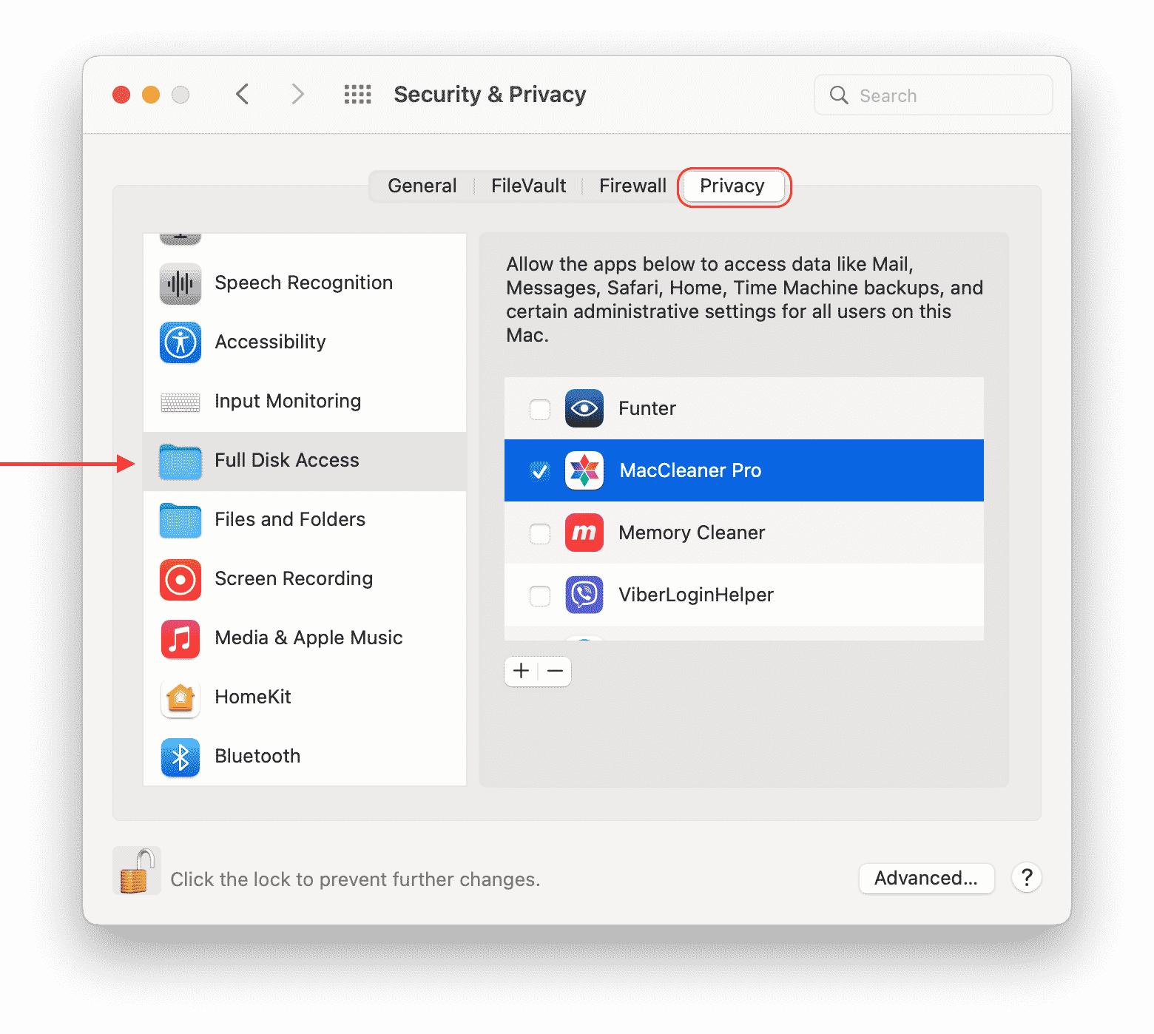The height and width of the screenshot is (1034, 1154).
Task: Remove selected app with minus button
Action: tap(555, 671)
